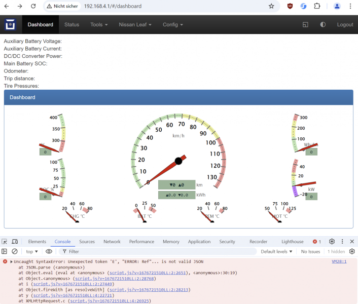
Task: Click the browser forward arrow
Action: click(20, 6)
